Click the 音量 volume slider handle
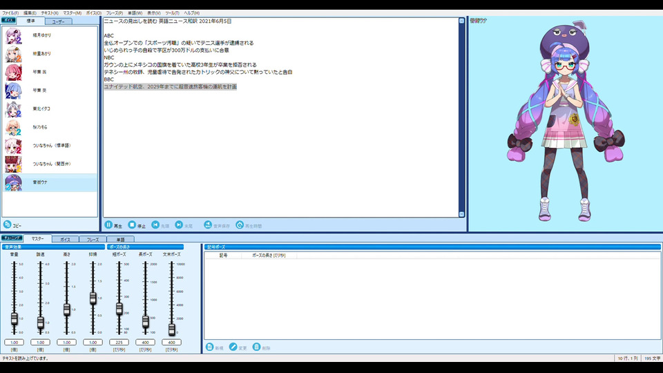 point(14,318)
